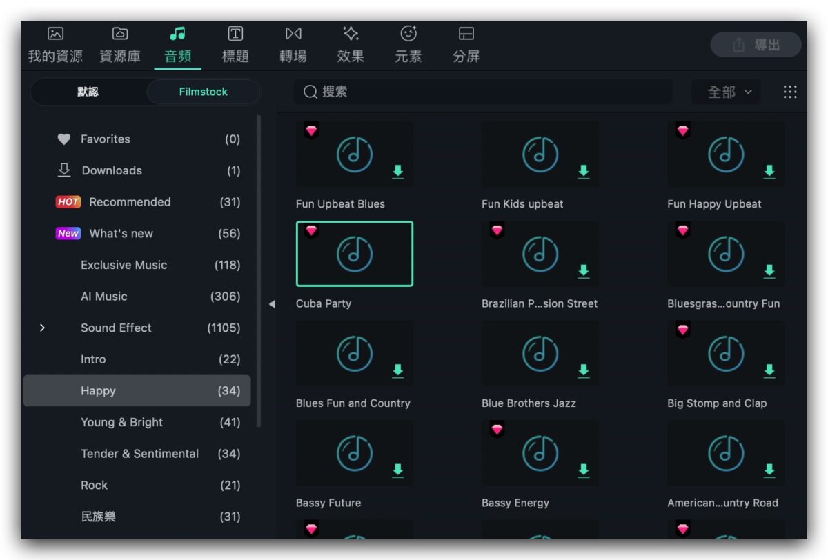Collapse the sidebar with the left arrow
Image resolution: width=828 pixels, height=560 pixels.
pos(272,304)
